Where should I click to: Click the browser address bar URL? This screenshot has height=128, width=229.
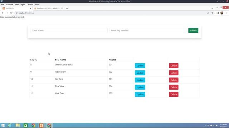(x=26, y=13)
